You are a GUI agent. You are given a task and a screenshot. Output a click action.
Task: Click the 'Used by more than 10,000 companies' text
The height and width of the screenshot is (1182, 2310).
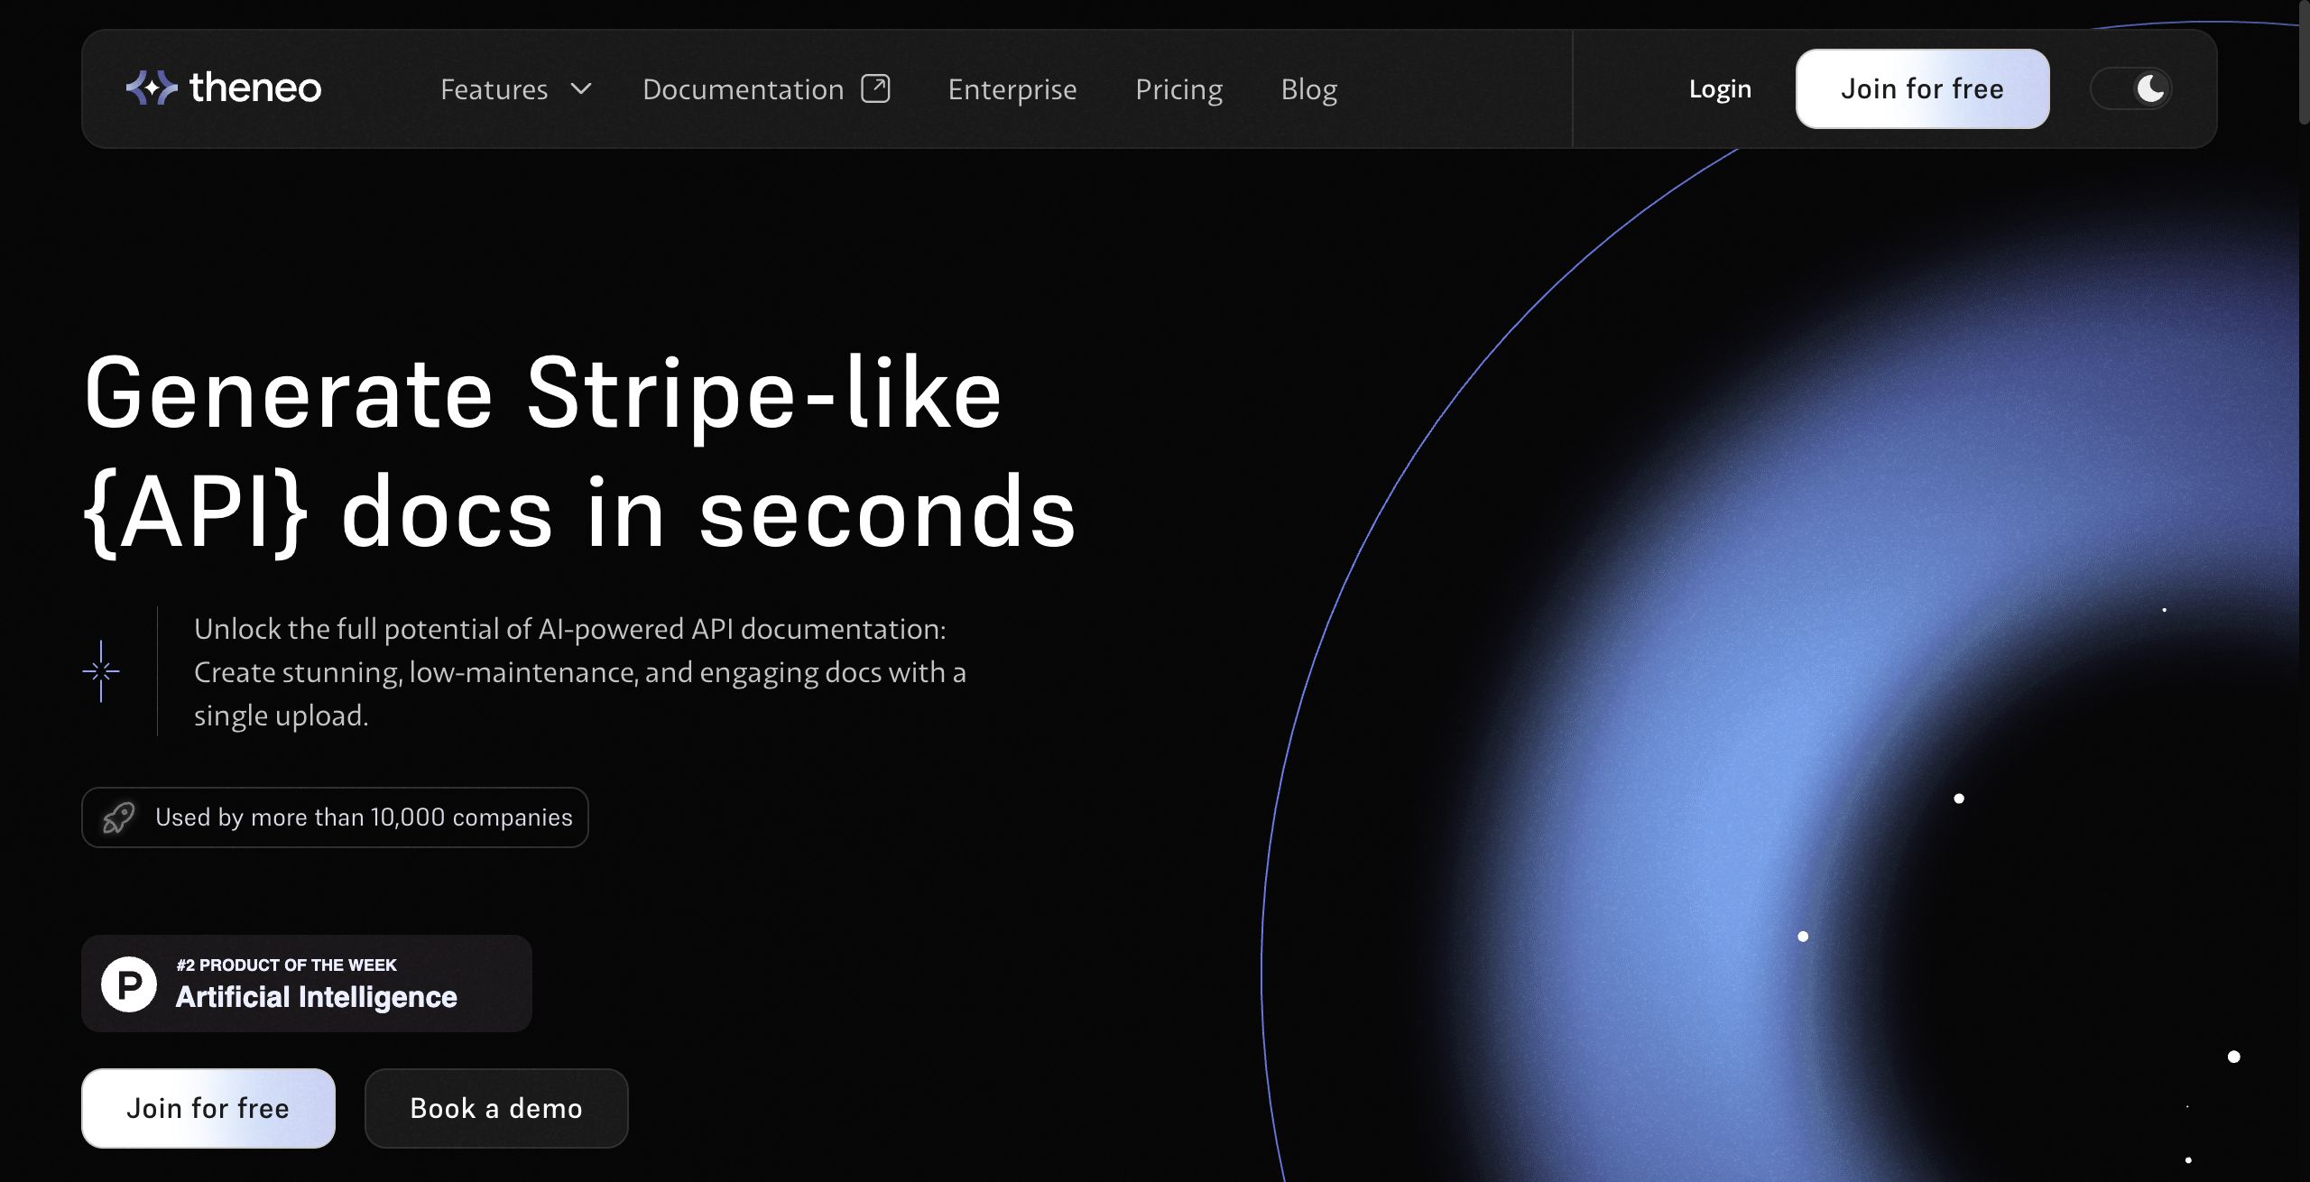pyautogui.click(x=364, y=817)
